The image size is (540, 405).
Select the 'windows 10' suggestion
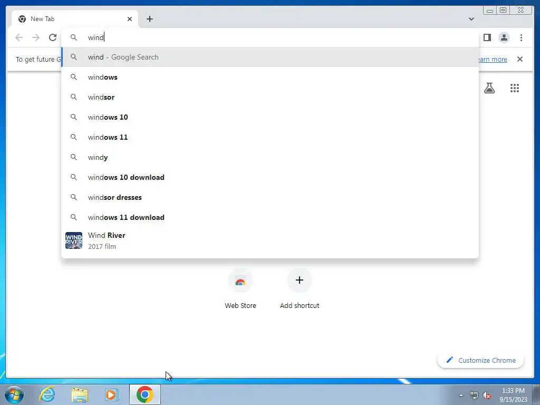(270, 117)
